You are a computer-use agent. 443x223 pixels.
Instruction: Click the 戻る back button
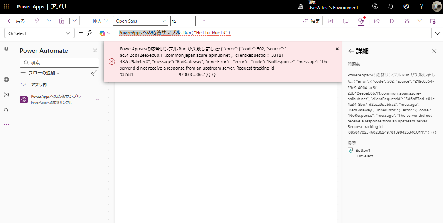[x=16, y=21]
